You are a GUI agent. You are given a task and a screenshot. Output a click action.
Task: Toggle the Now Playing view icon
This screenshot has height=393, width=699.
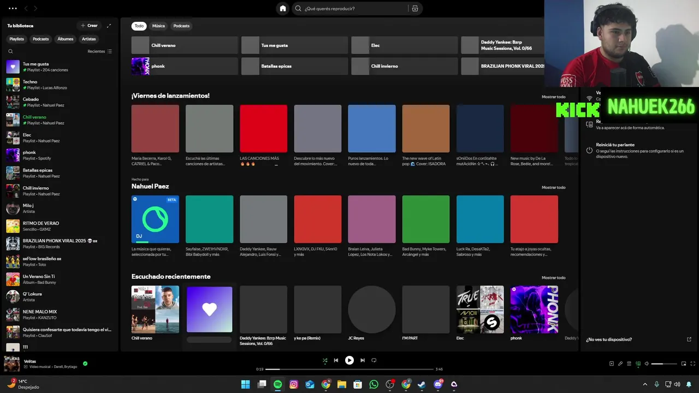coord(612,364)
